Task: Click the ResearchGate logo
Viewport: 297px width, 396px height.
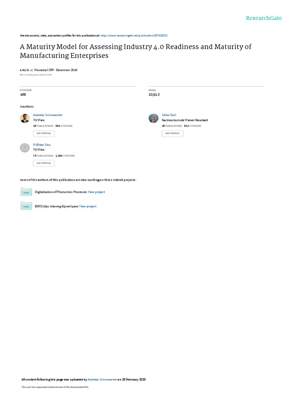Action: (264, 18)
